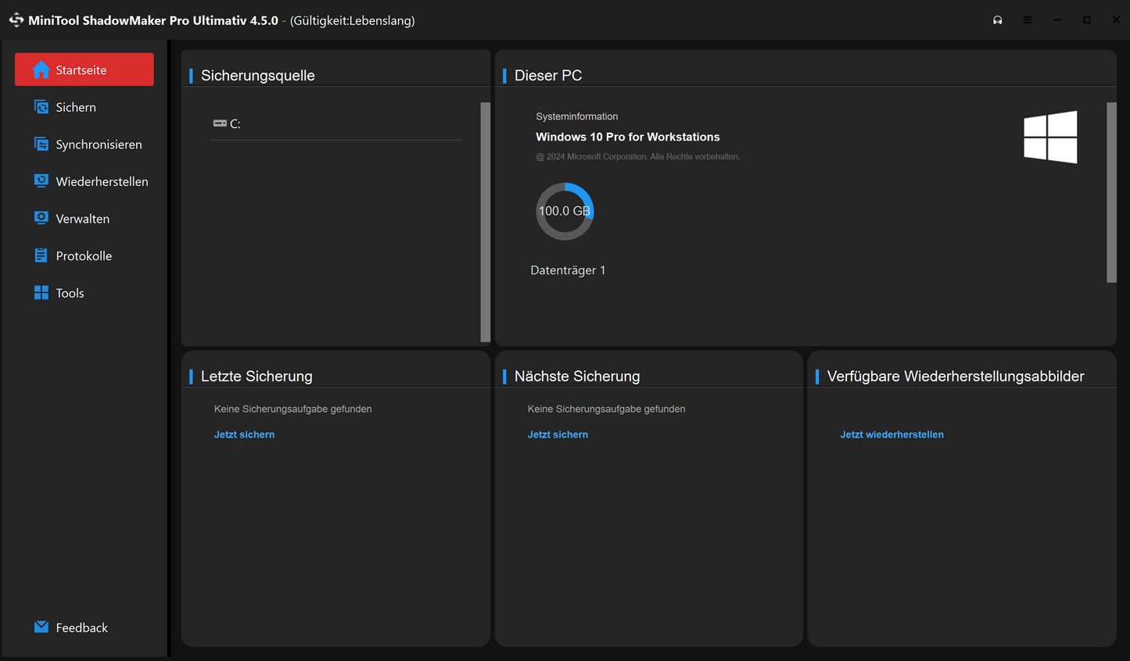Click the Windows logo in Dieser PC
This screenshot has width=1130, height=661.
pos(1050,138)
